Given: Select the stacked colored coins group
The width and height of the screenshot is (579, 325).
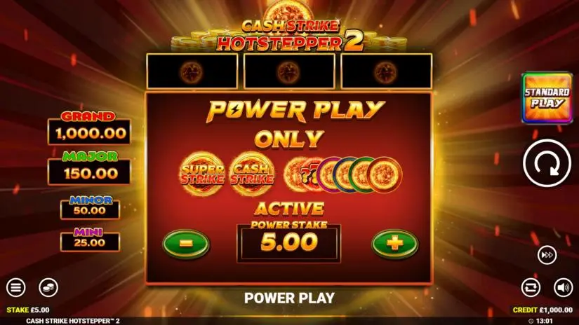Looking at the screenshot, I should 343,174.
